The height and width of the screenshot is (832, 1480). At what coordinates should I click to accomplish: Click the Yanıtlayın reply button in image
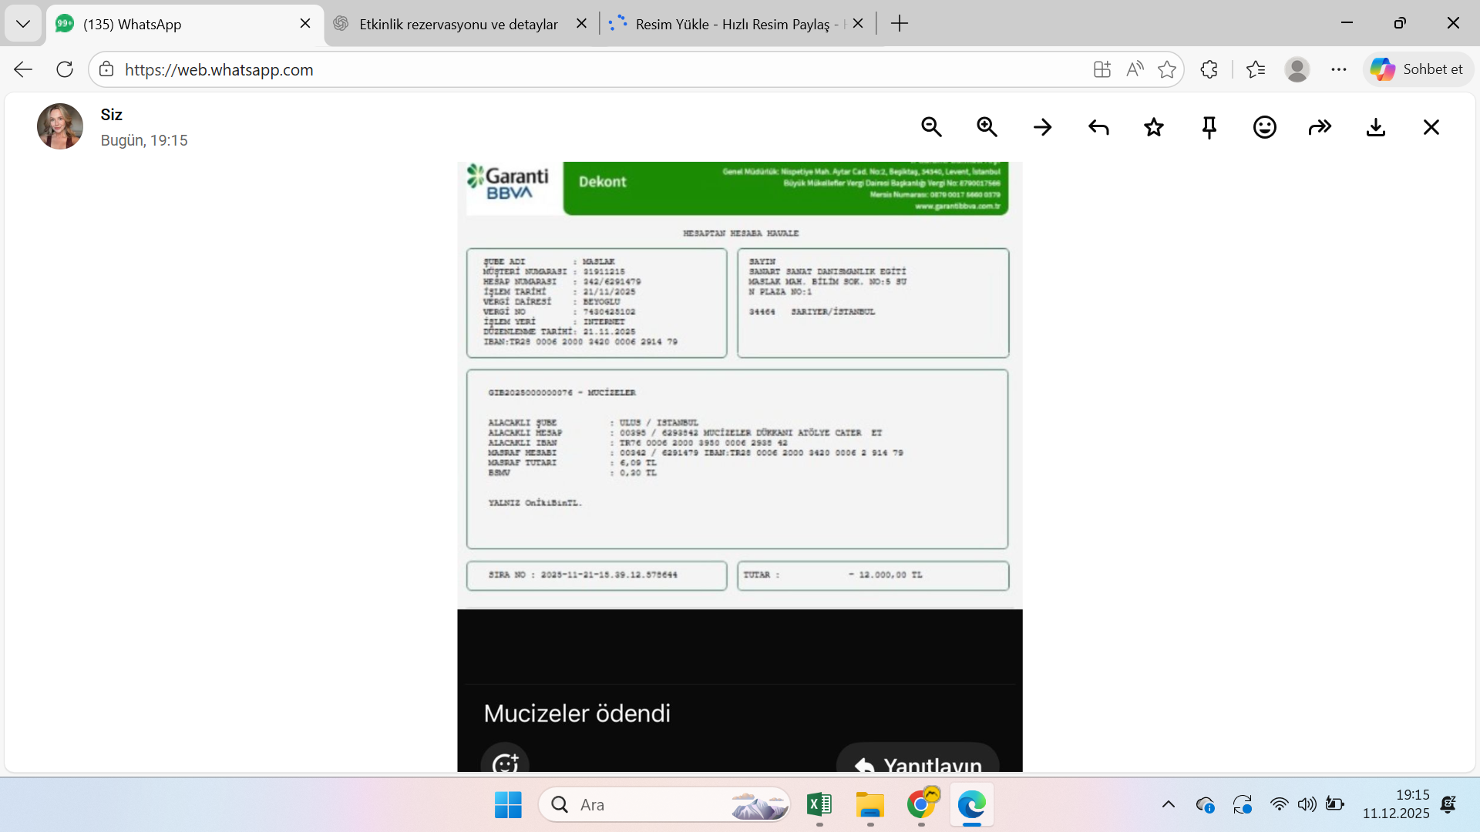[918, 760]
